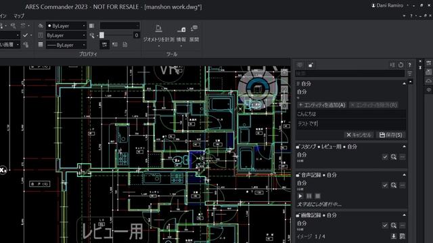
Task: Open the cloud icon in the right sidebar
Action: (x=428, y=81)
